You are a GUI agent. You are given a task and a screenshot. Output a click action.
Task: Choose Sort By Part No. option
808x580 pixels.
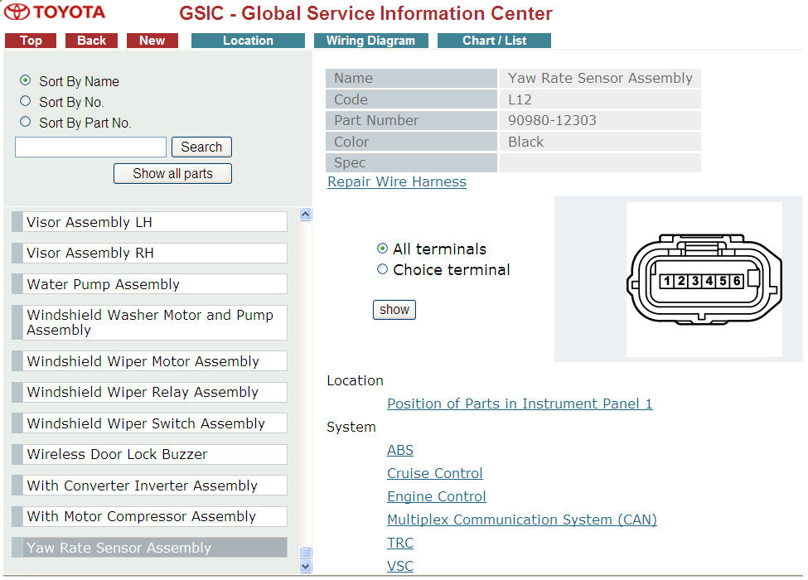(26, 122)
